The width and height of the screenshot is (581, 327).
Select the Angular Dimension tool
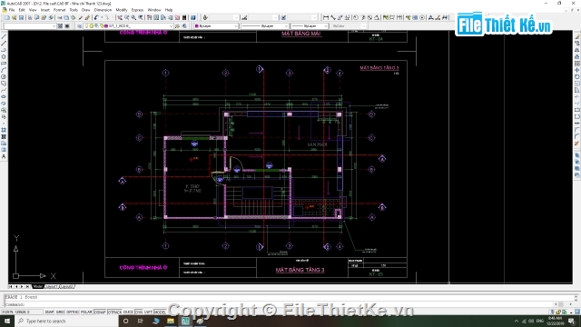[377, 17]
